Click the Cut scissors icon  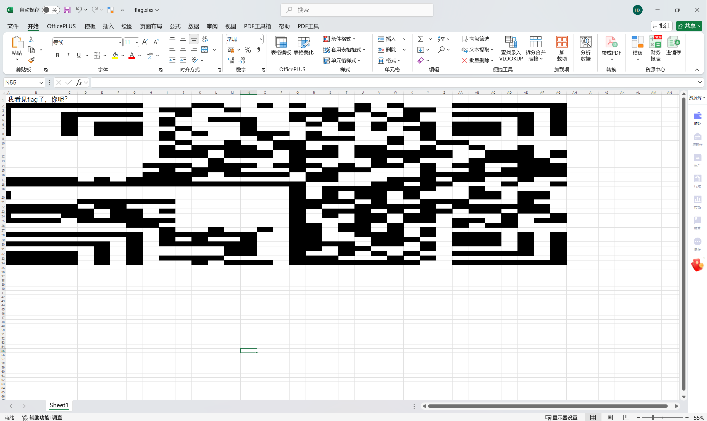click(31, 39)
